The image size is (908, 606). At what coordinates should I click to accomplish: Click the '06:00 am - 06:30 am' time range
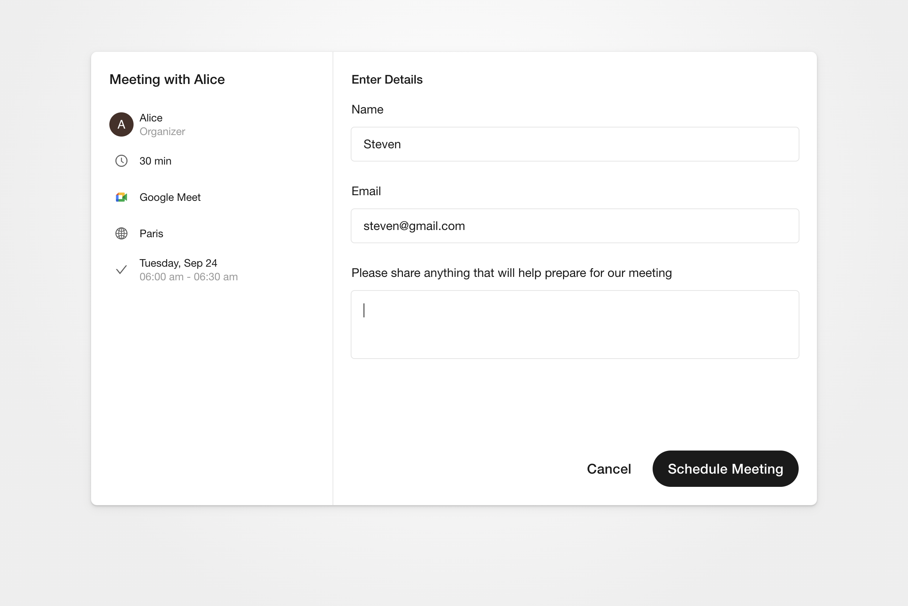[189, 277]
